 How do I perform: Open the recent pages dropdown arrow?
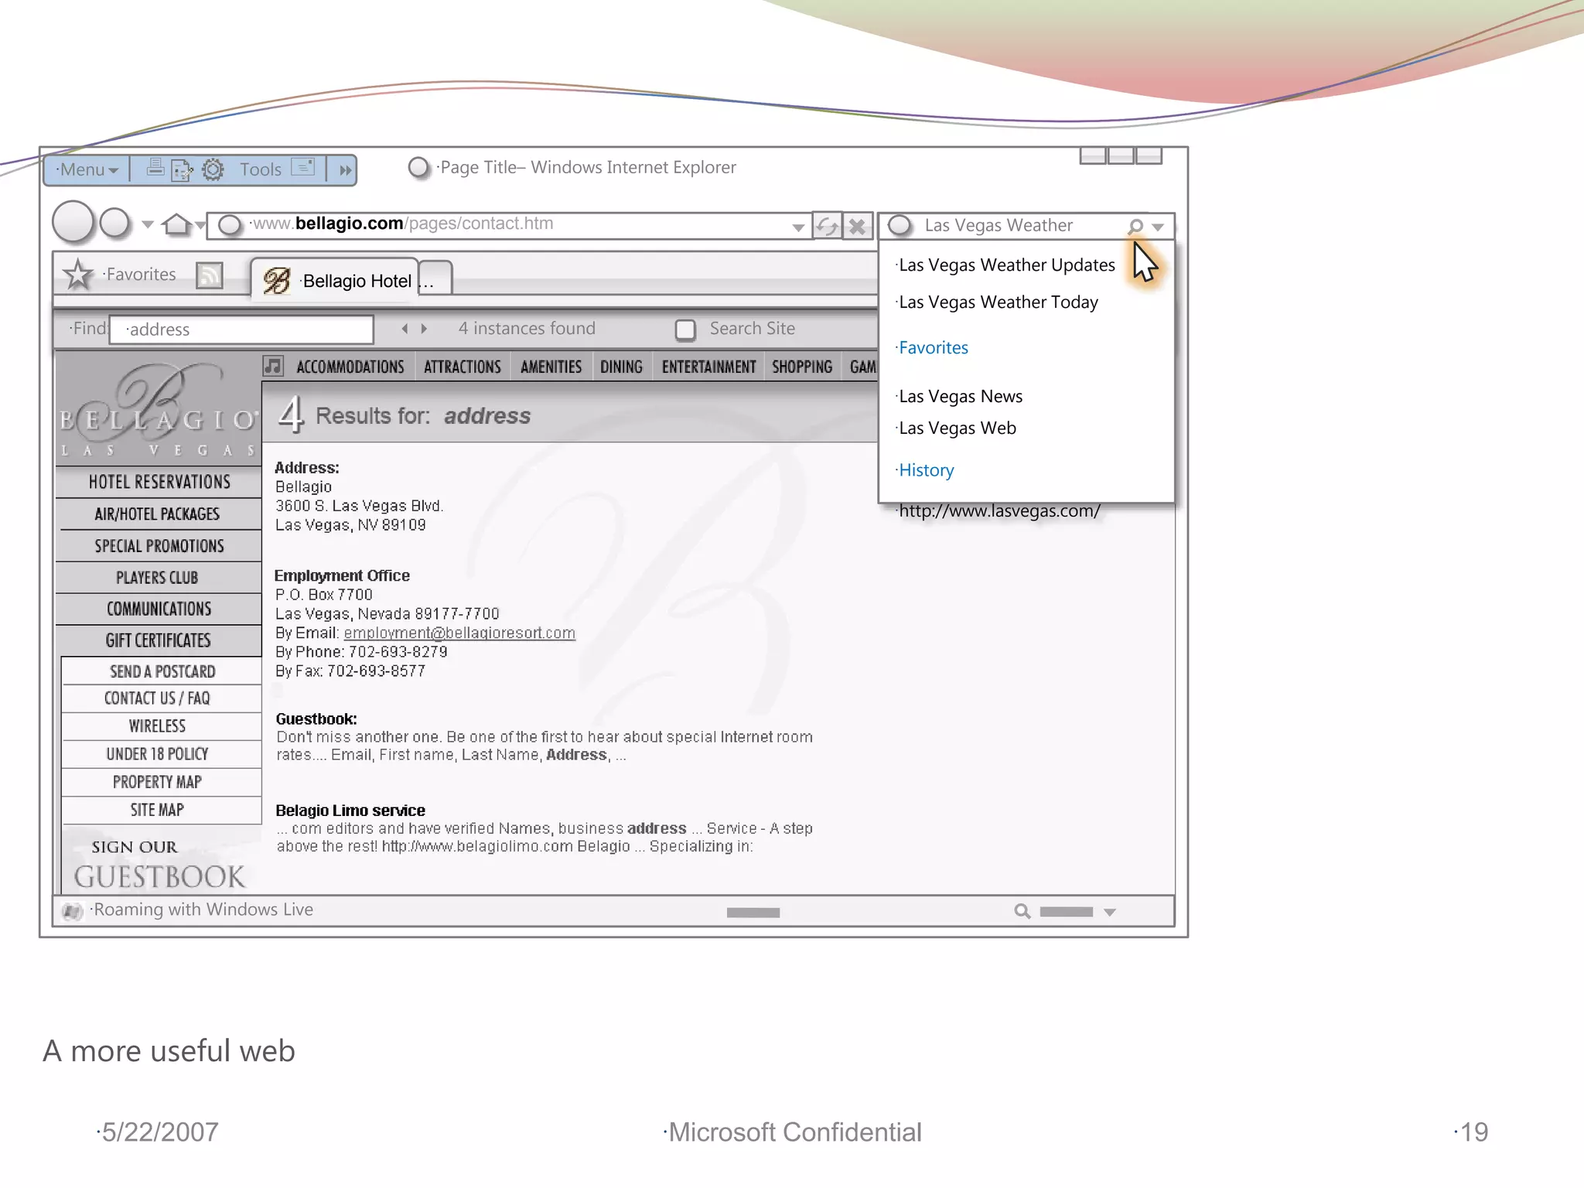tap(148, 225)
